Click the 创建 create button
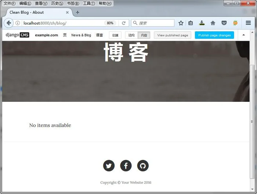The height and width of the screenshot is (194, 257). 115,35
